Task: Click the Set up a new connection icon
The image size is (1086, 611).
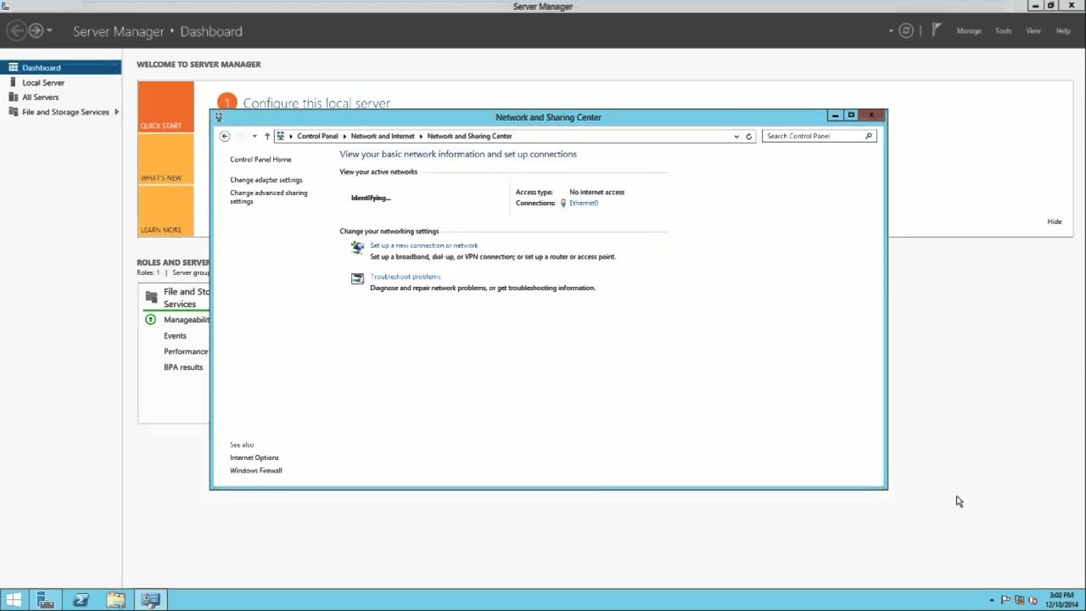Action: point(357,248)
